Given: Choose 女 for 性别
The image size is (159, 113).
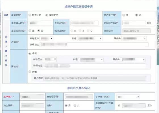Looking at the screenshot, I should coord(75,106).
